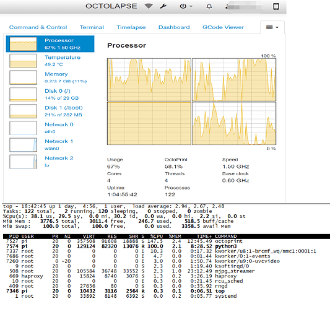Click the Disk 0 mini graph thumbnail
The height and width of the screenshot is (309, 330).
(23, 94)
